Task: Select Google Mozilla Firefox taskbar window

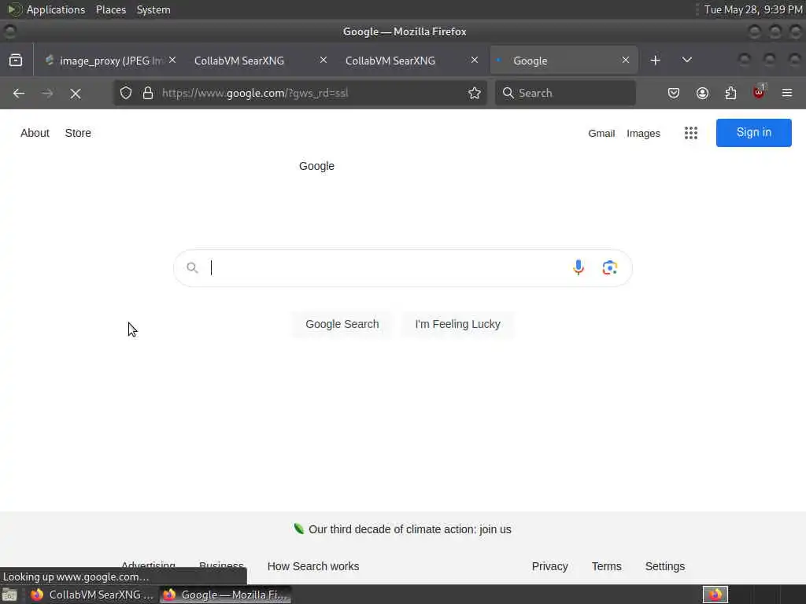Action: tap(225, 595)
